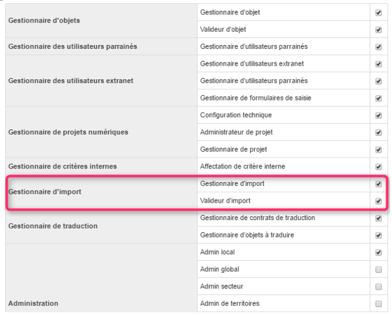Image resolution: width=392 pixels, height=316 pixels.
Task: Check the Admin secteur checkbox
Action: click(378, 287)
